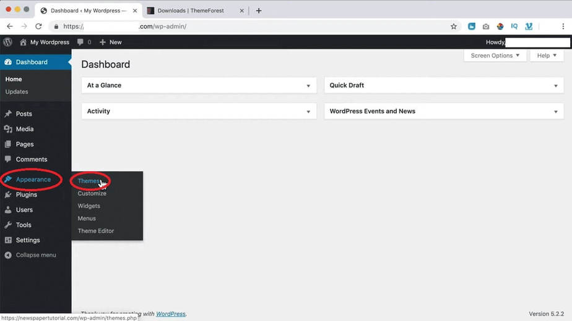Click the Appearance paintbrush icon

(x=8, y=179)
